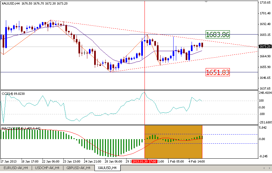Screen dimensions: 272x173
Task: Select the red 2013.01.30 17:00 date marker
Action: pyautogui.click(x=144, y=161)
